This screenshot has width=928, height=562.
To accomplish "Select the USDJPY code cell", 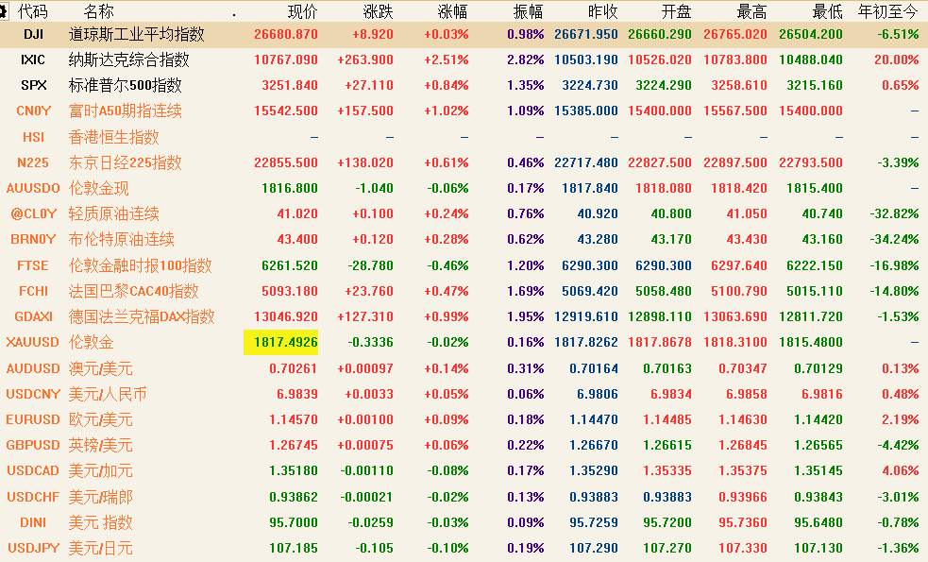I will click(x=33, y=548).
